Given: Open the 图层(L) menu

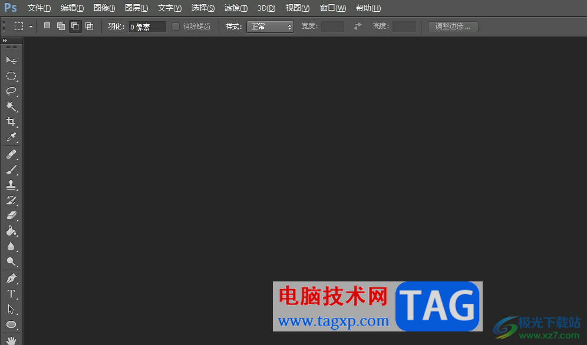Looking at the screenshot, I should [x=137, y=8].
